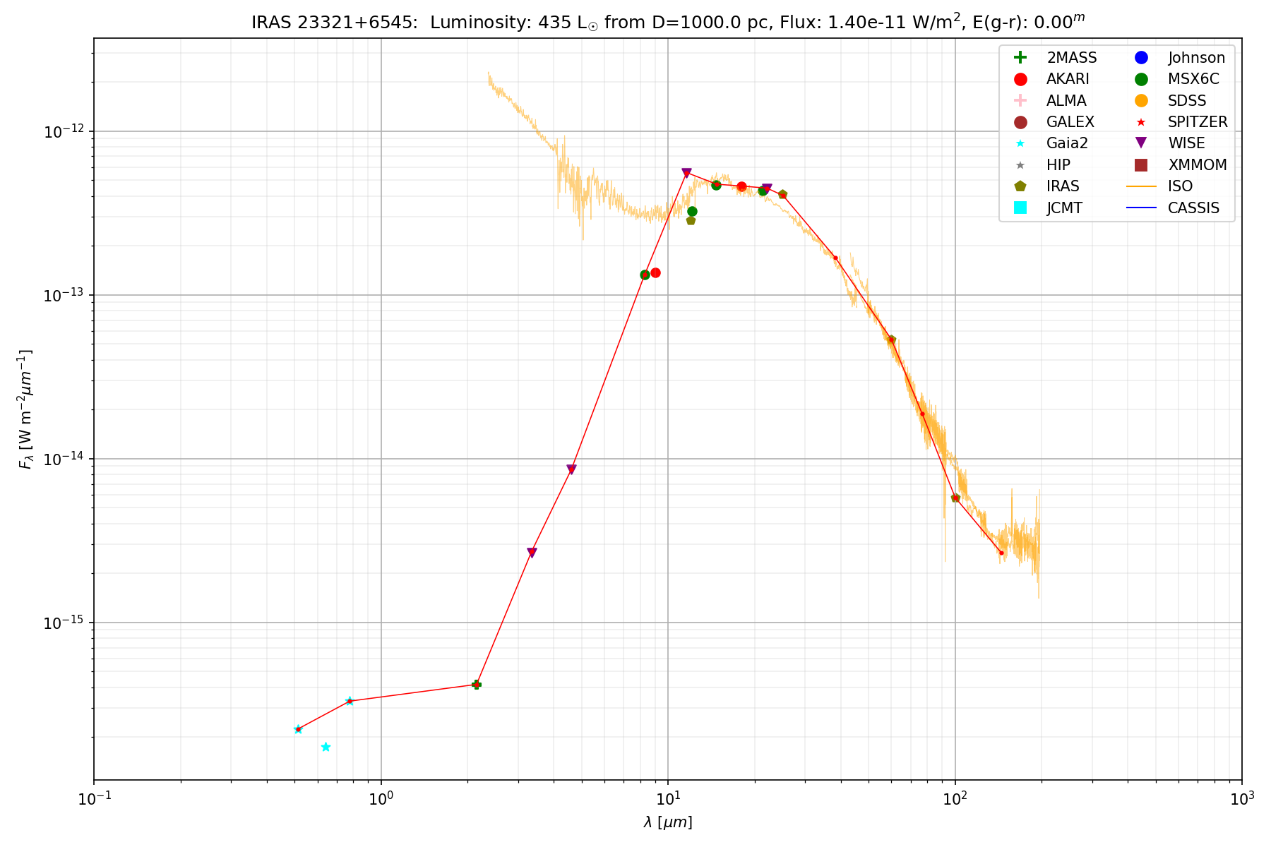The image size is (1271, 847).
Task: Click the Fλ y-axis label
Action: pyautogui.click(x=25, y=409)
